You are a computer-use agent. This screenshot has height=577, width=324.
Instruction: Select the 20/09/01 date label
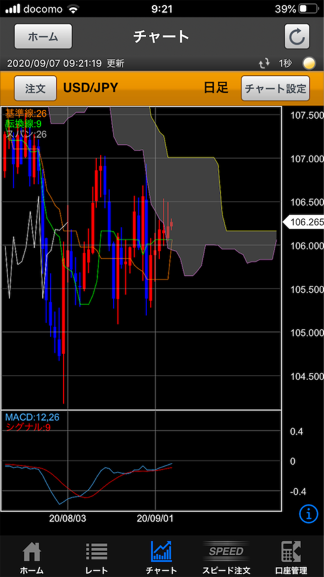(155, 518)
